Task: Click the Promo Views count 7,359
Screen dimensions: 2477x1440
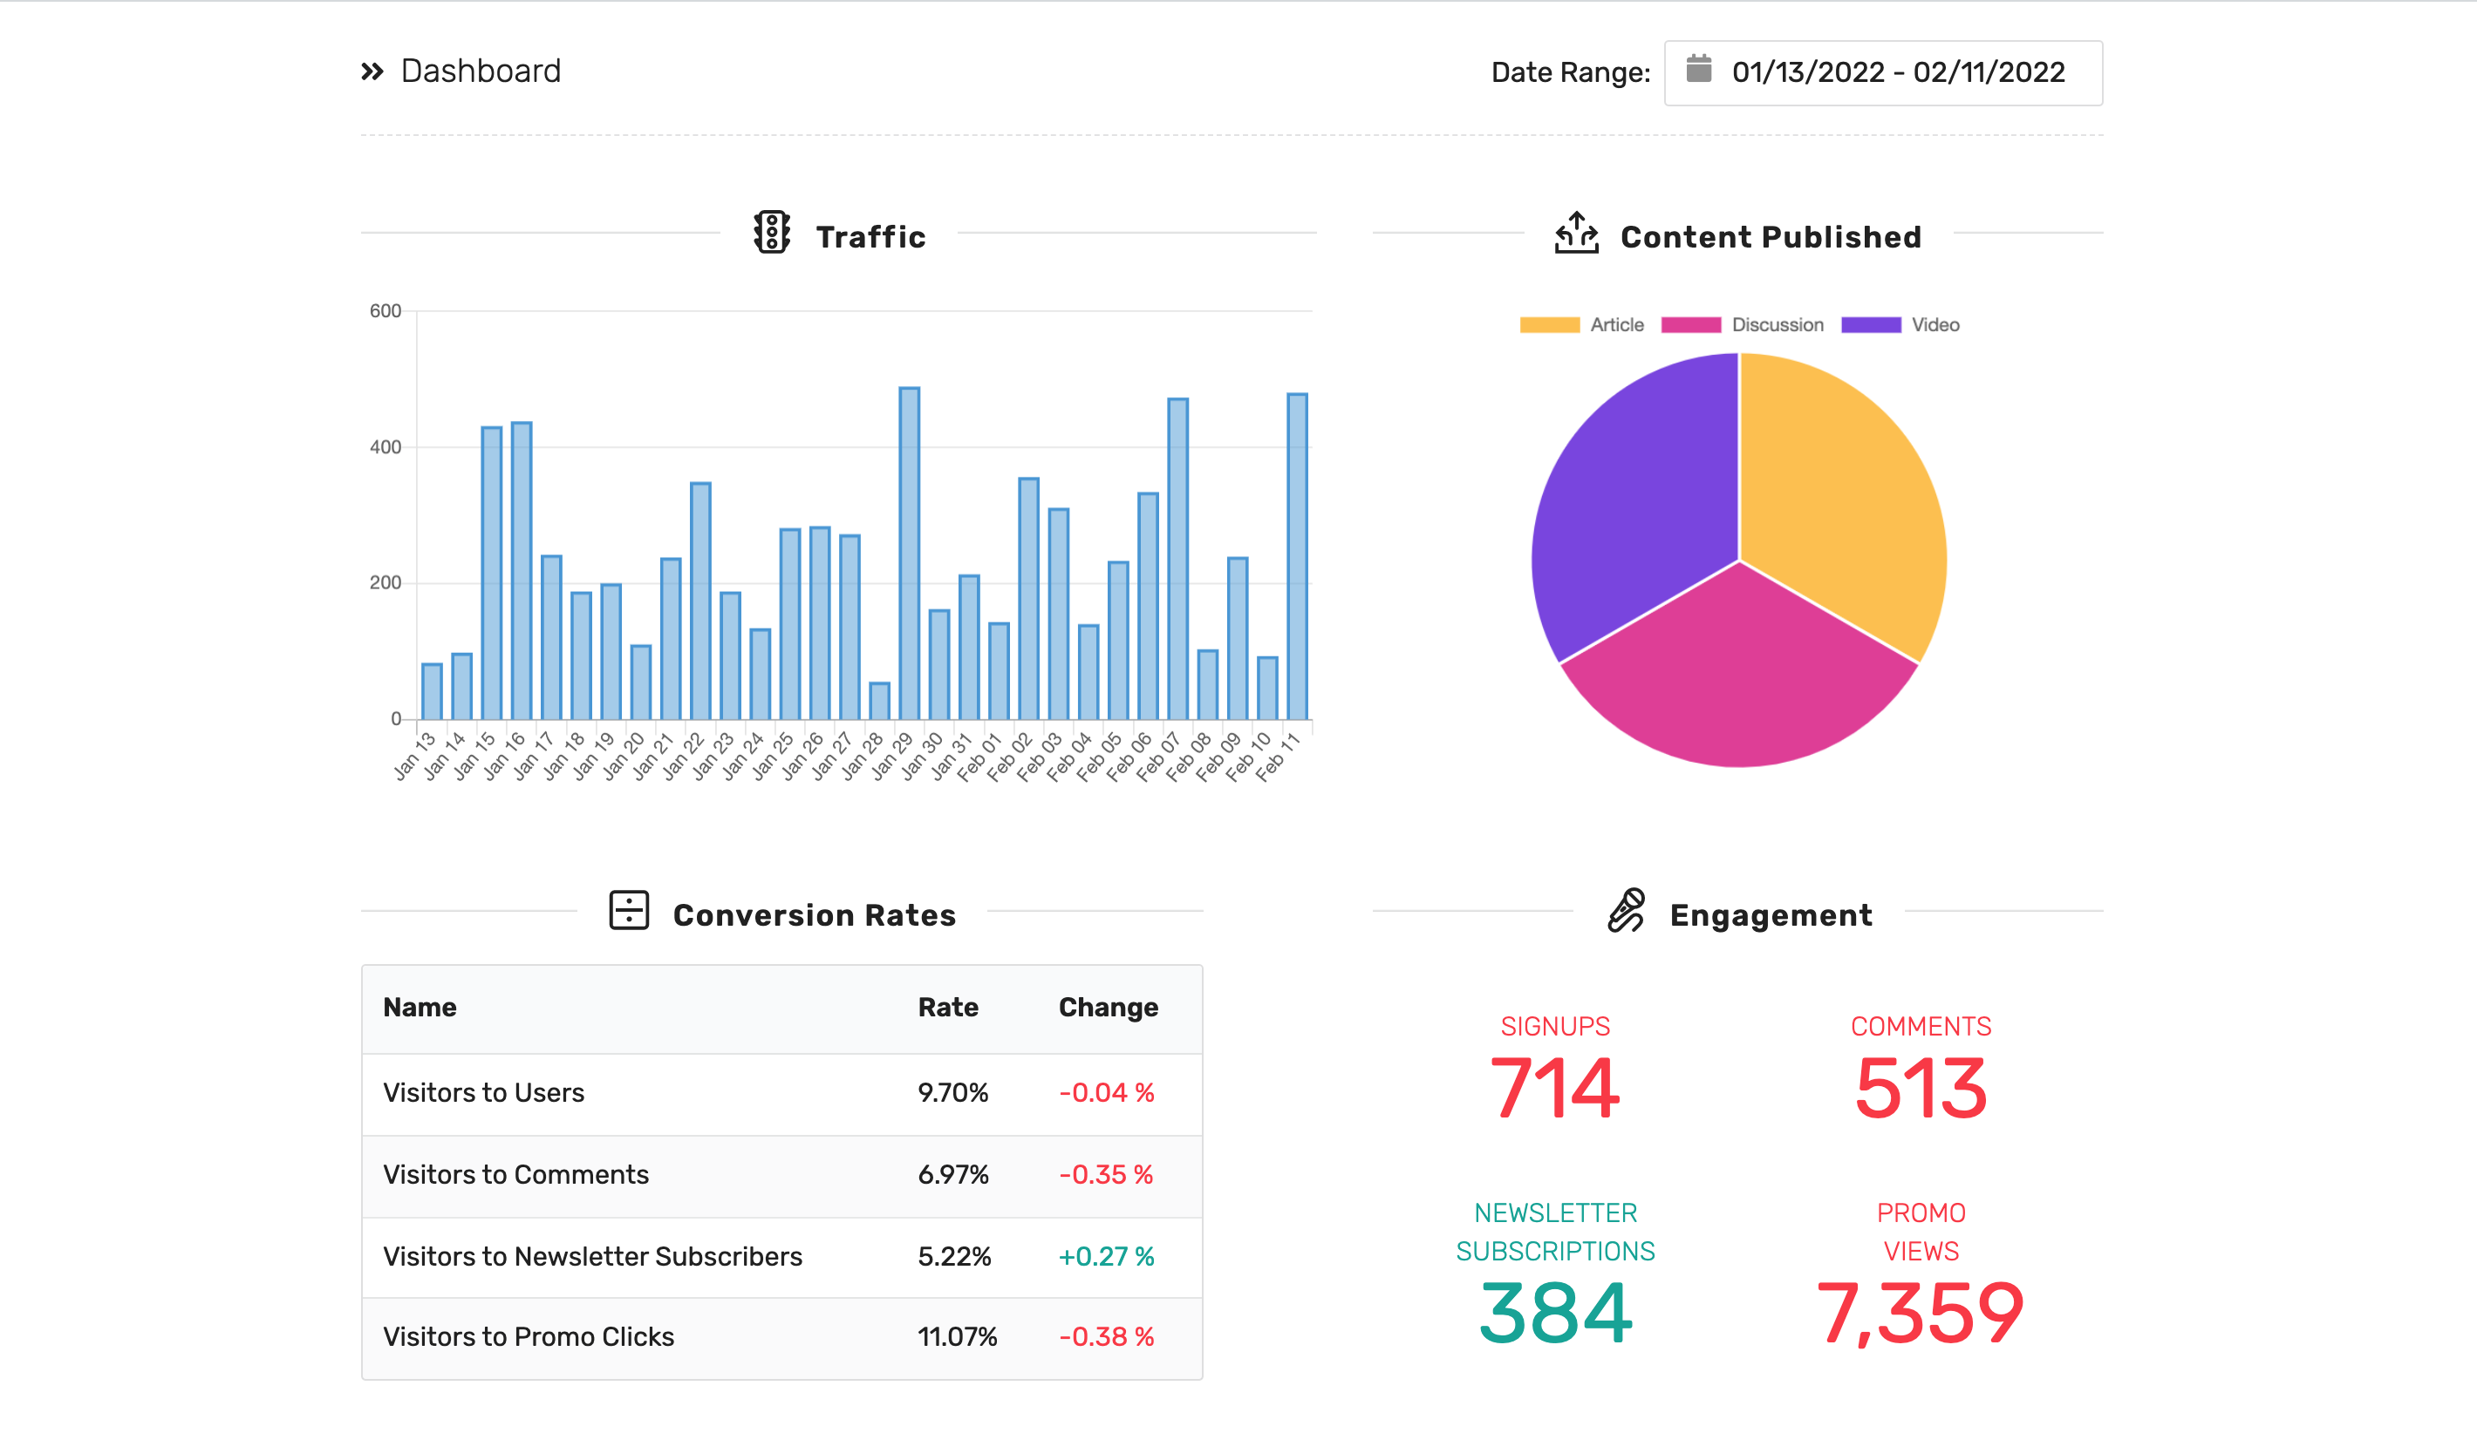Action: pyautogui.click(x=1921, y=1314)
